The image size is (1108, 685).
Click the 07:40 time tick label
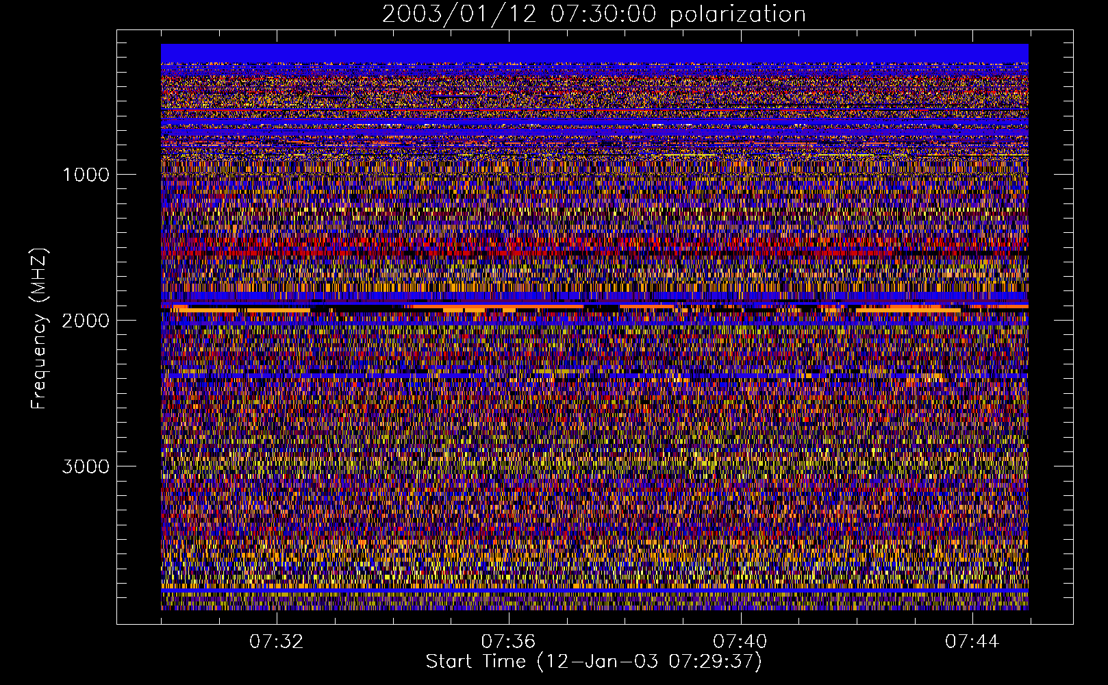[740, 642]
